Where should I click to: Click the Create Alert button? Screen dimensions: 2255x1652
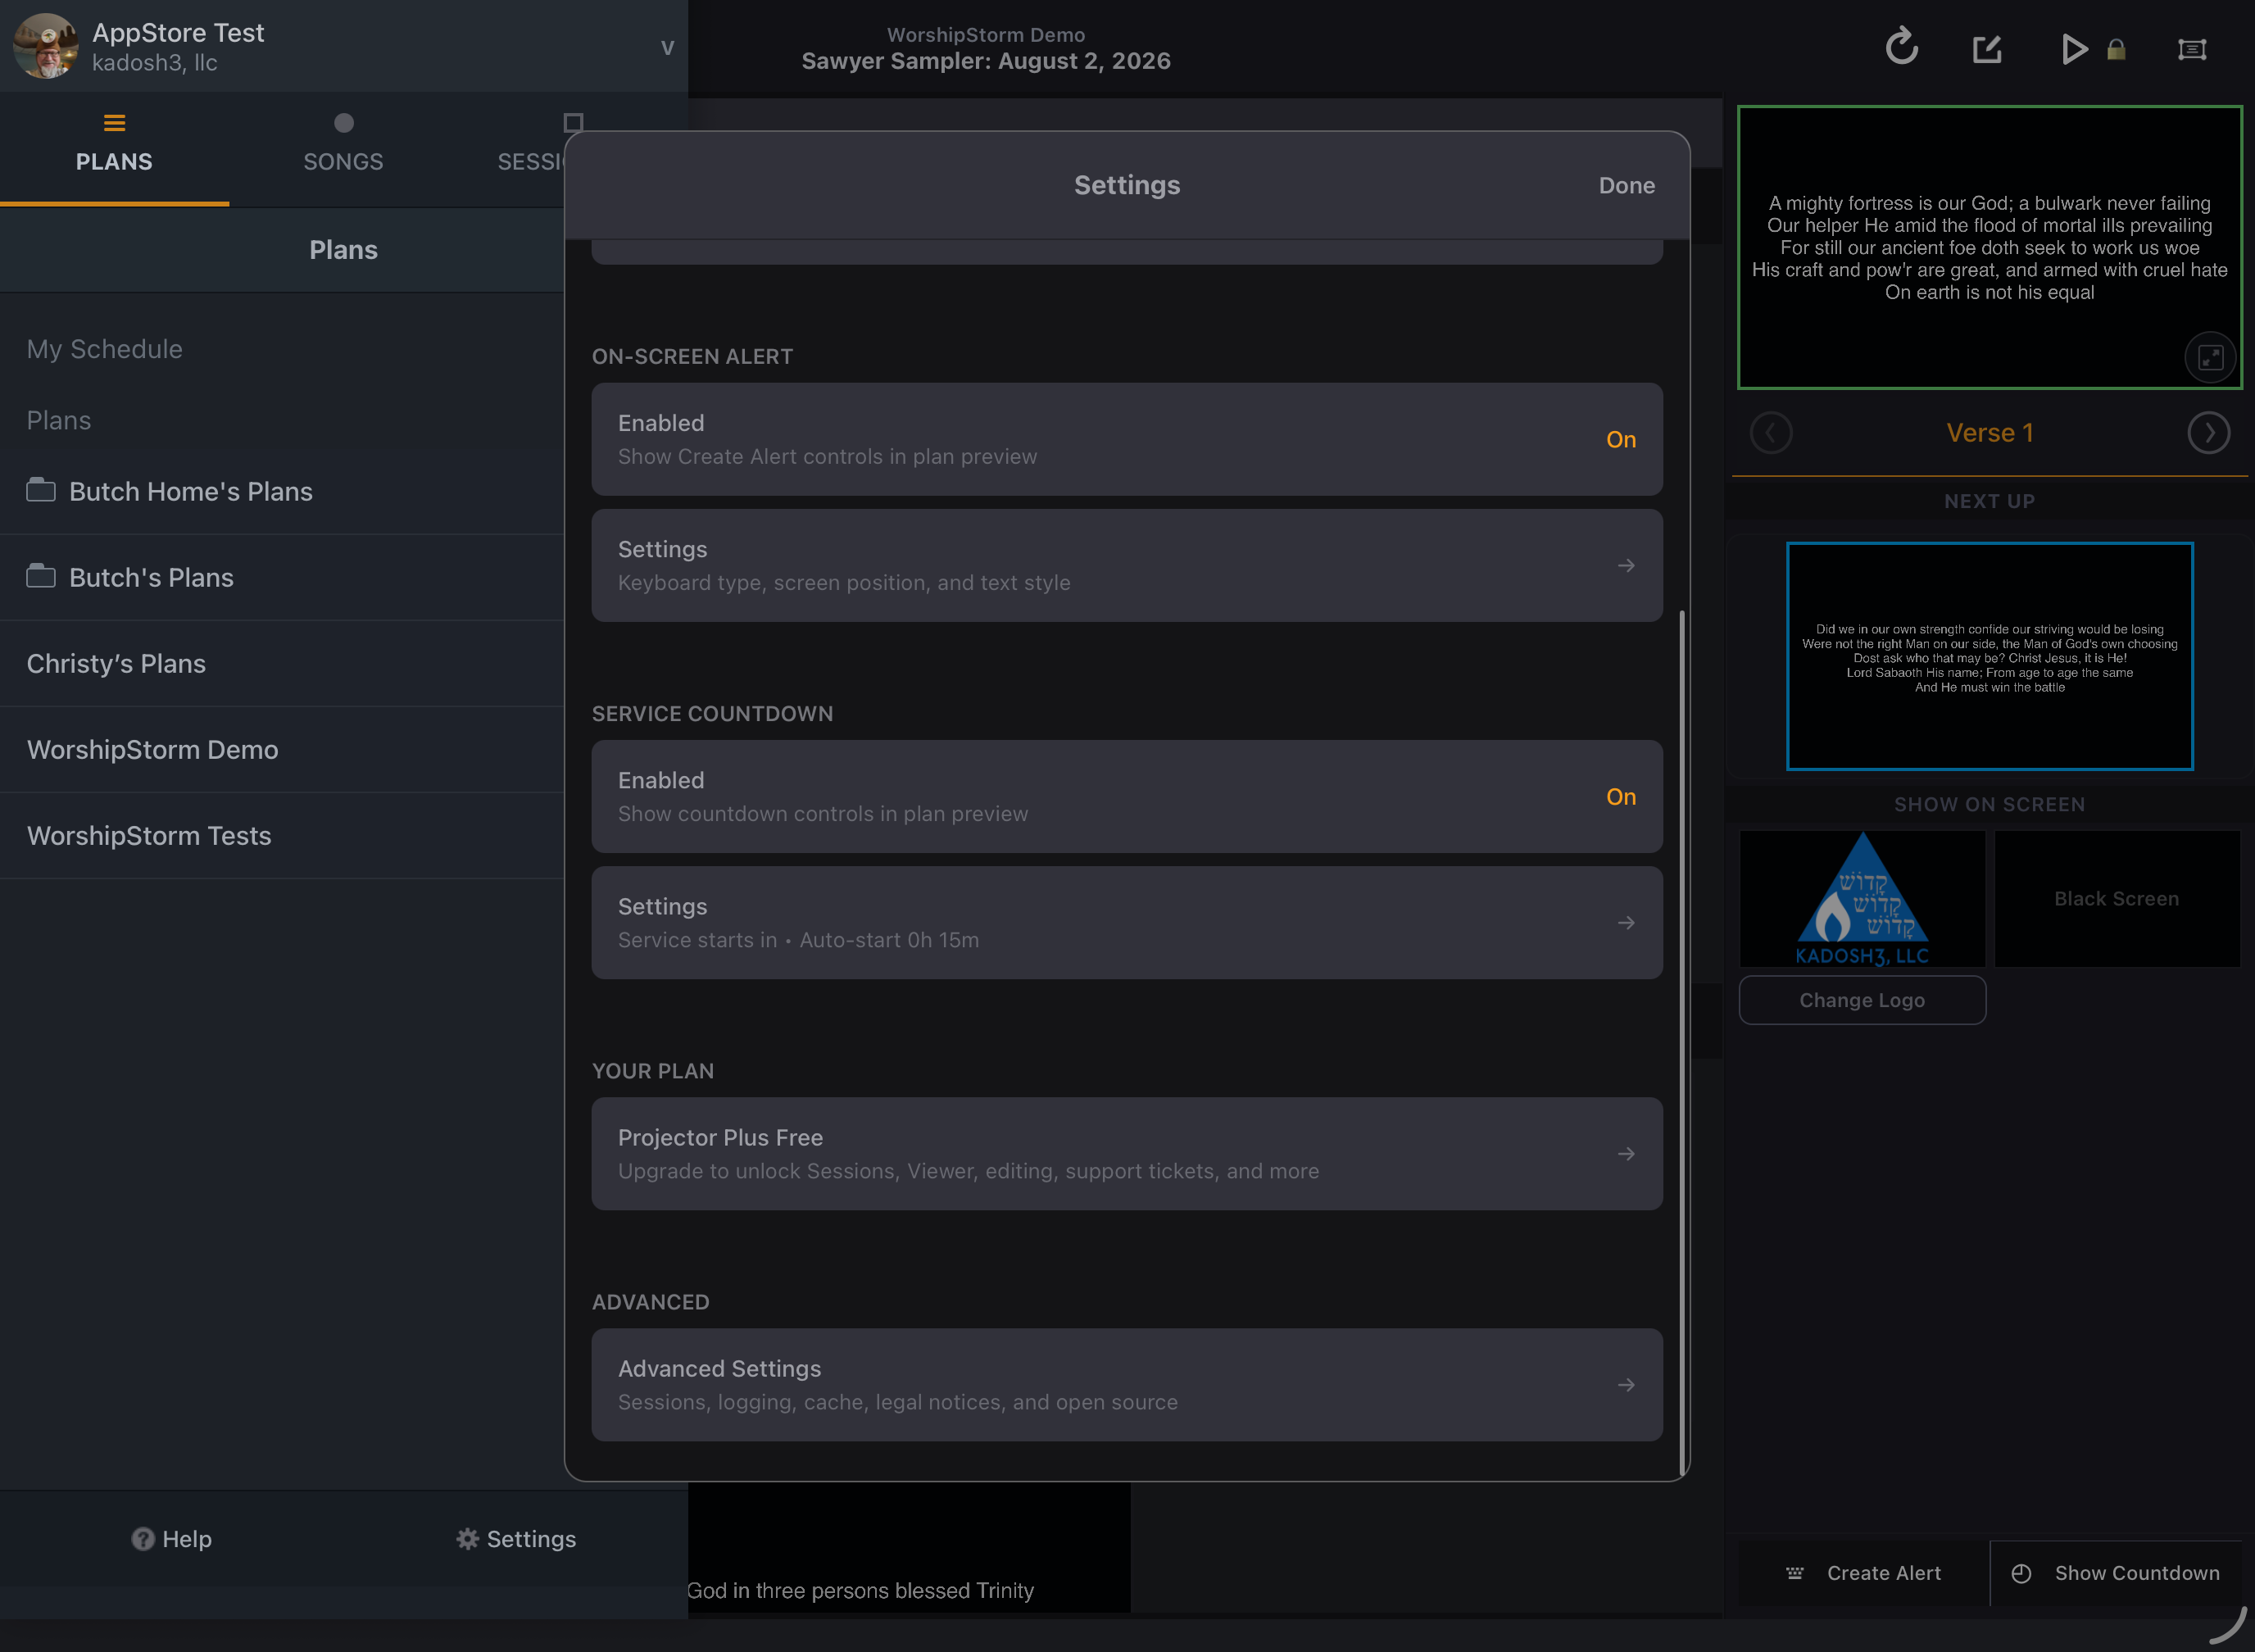pyautogui.click(x=1864, y=1573)
